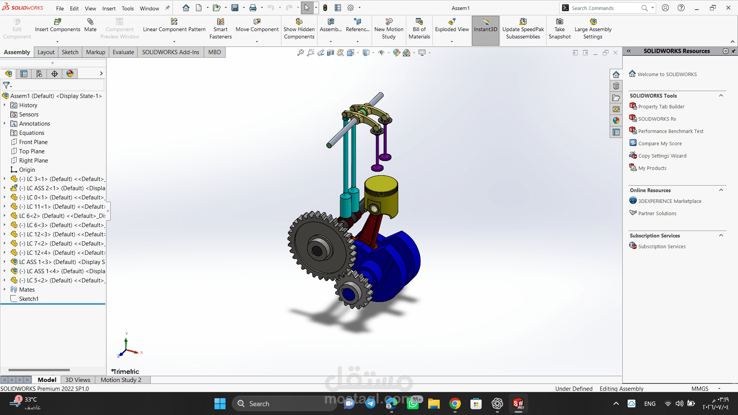Click Zoom to Fit in view toolbar
Screen dimensions: 738x415
301,53
